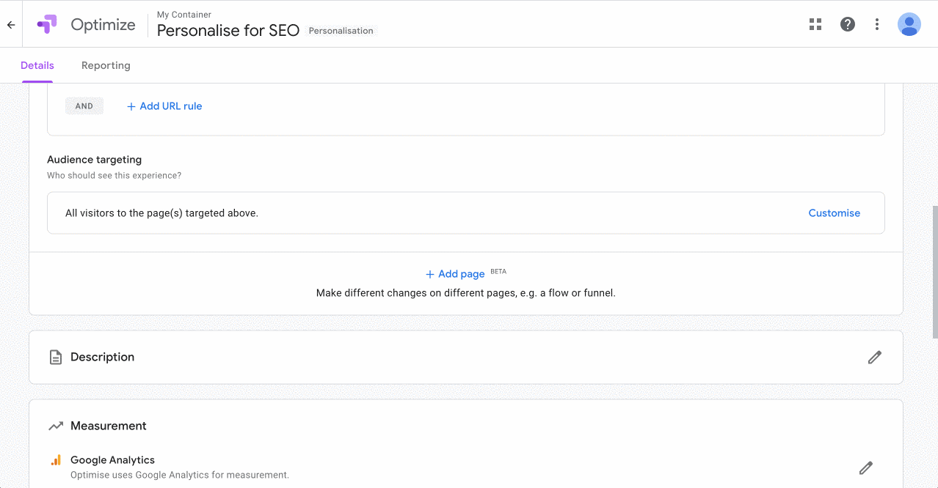Customise the audience targeting
The height and width of the screenshot is (488, 938).
pyautogui.click(x=834, y=212)
